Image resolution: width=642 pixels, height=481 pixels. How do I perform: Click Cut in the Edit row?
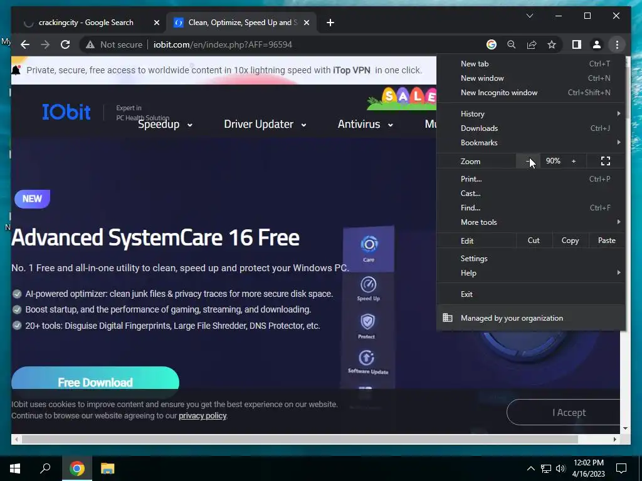534,240
